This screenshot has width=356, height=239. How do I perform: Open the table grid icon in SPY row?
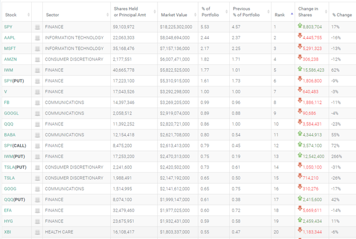click(37, 27)
